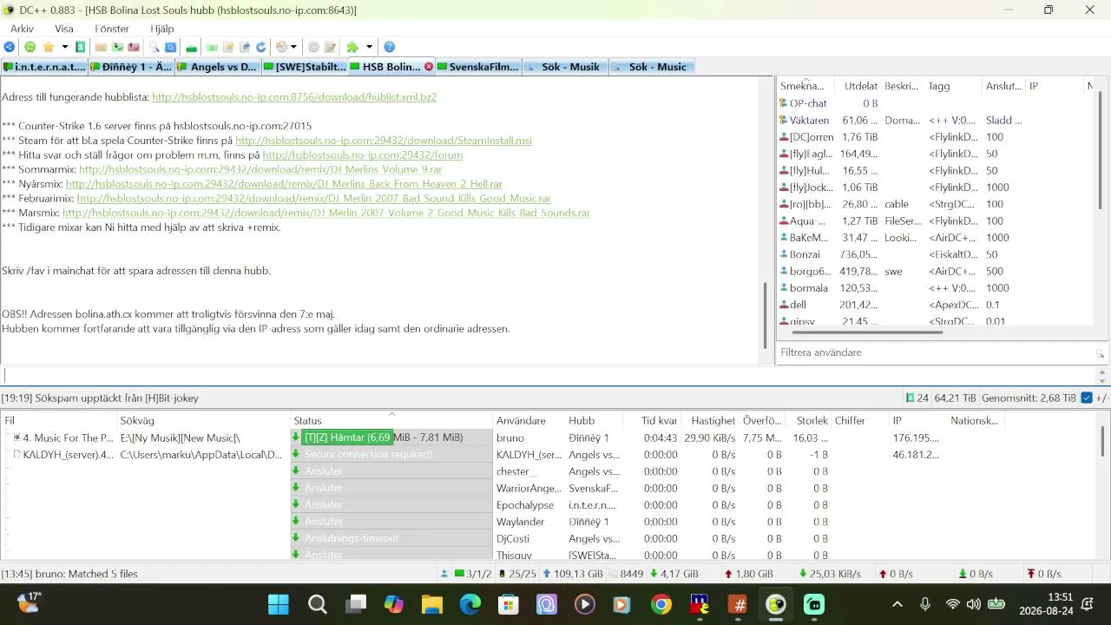This screenshot has height=625, width=1111.
Task: Select KALDYH_(server) file row in transfers
Action: [68, 455]
